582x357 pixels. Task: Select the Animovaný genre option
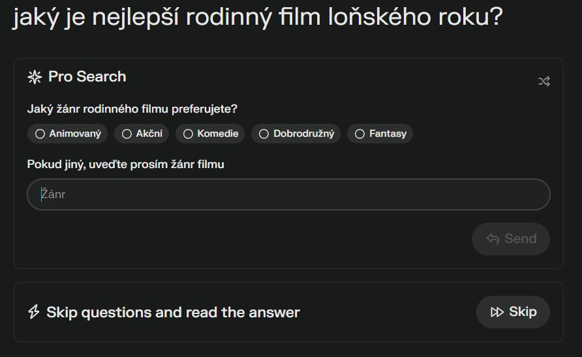(x=68, y=134)
